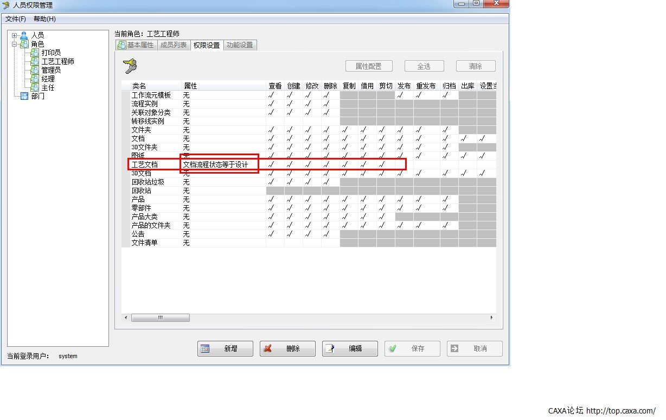666x420 pixels.
Task: Click the 经理 role icon
Action: (x=35, y=79)
